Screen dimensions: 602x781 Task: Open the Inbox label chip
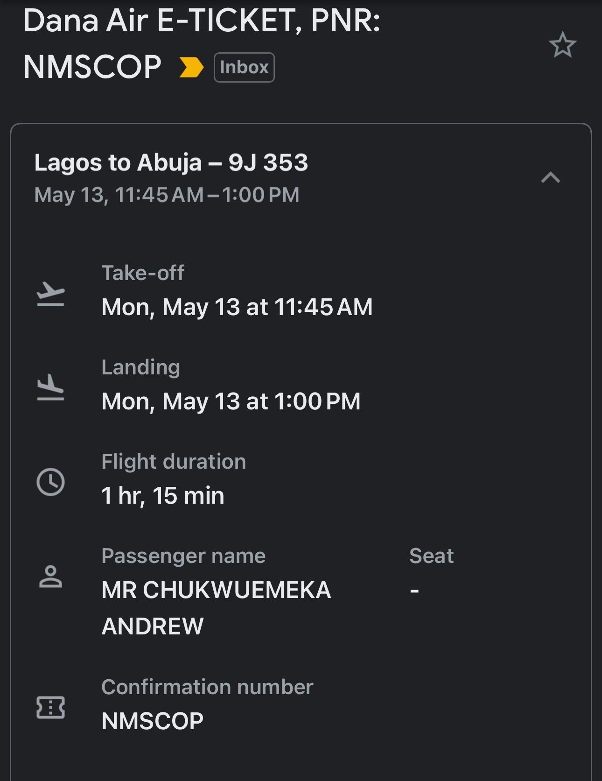(244, 68)
